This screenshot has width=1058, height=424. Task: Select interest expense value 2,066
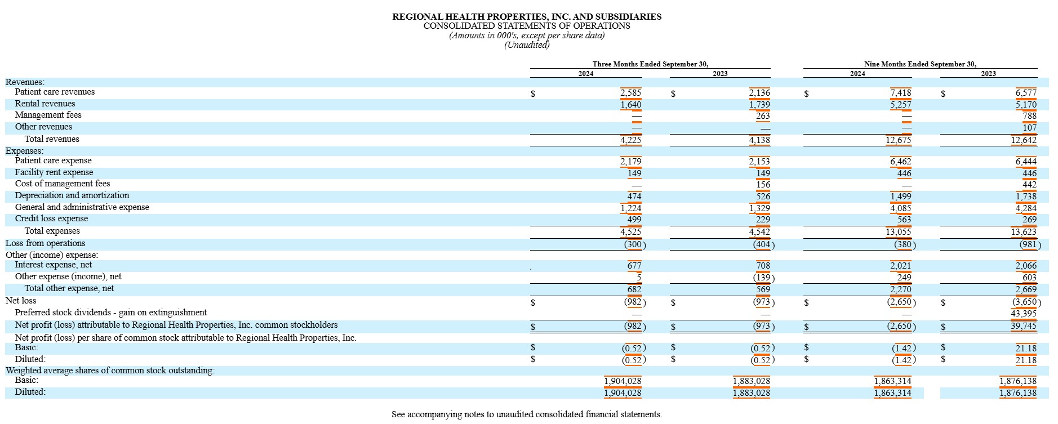[1026, 266]
